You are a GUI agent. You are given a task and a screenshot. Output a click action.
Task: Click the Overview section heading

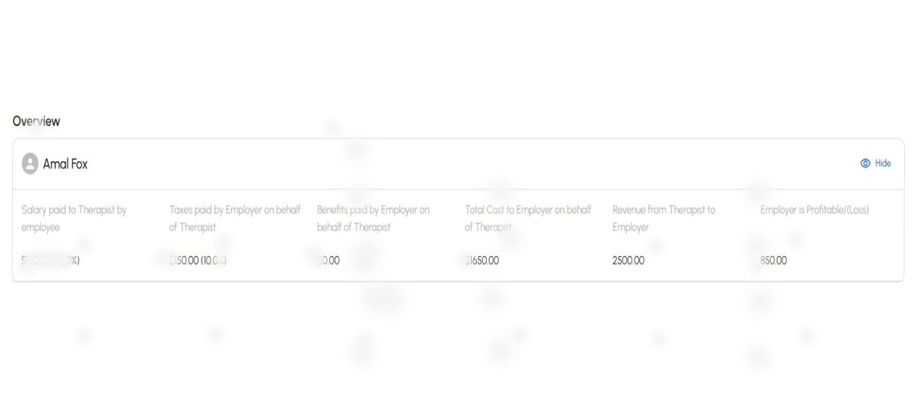coord(36,121)
